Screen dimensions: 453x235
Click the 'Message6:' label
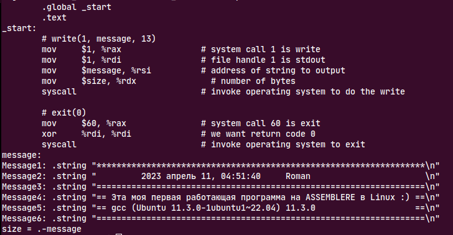24,219
